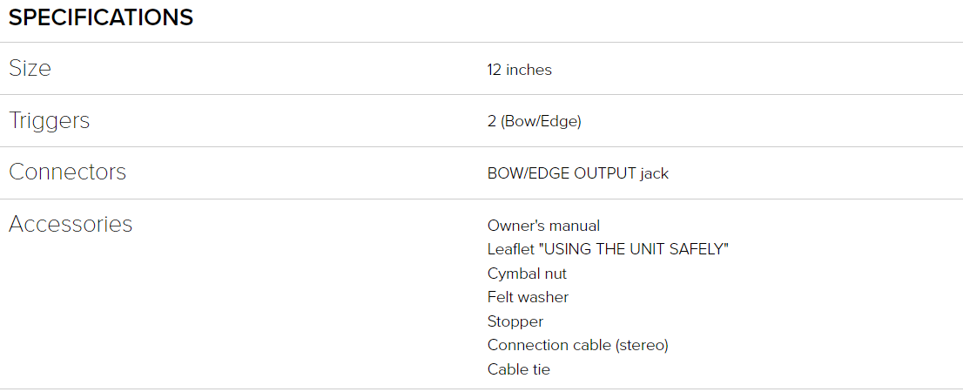Viewport: 963px width, 392px height.
Task: Select the Stopper accessory entry
Action: (x=515, y=321)
